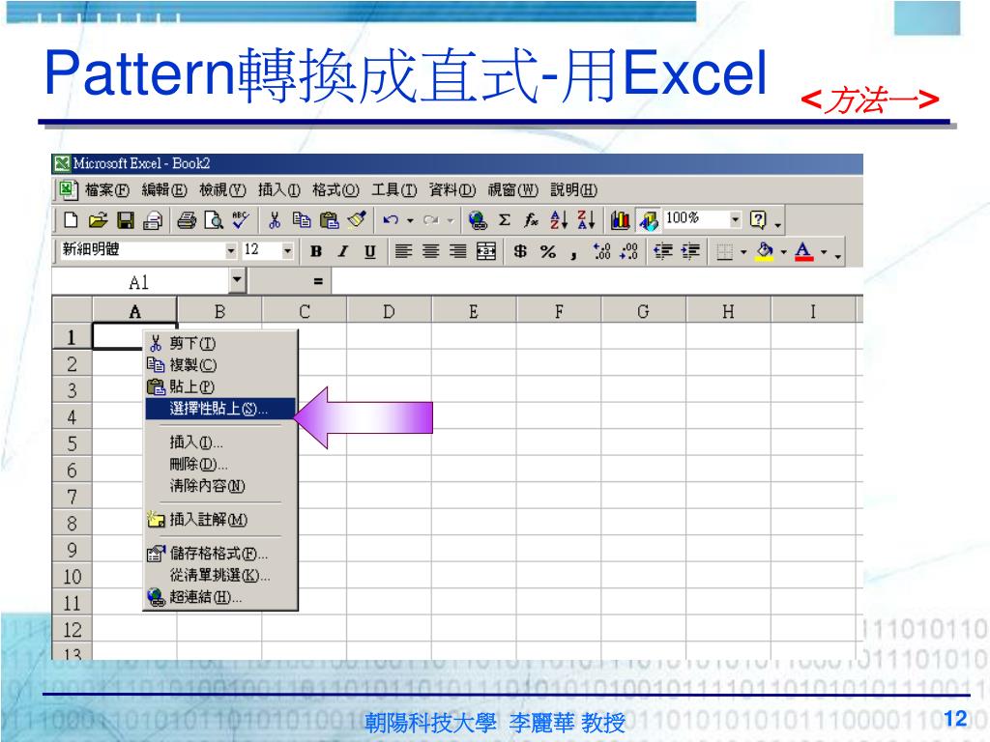Open the 檔案(F) menu
Image resolution: width=990 pixels, height=742 pixels.
pyautogui.click(x=106, y=190)
